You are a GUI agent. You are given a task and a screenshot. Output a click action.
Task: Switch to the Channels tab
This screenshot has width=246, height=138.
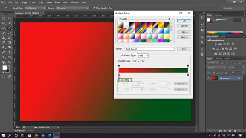(219, 59)
